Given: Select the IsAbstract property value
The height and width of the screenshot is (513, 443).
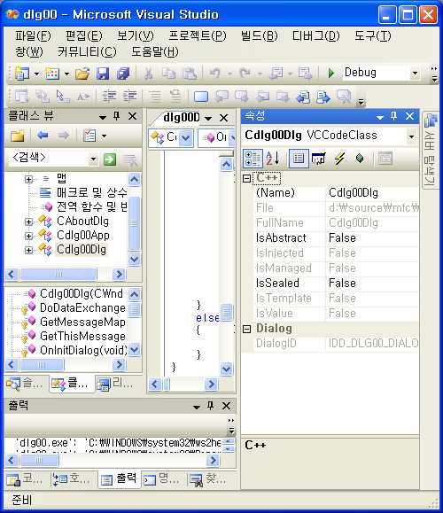Looking at the screenshot, I should point(373,237).
